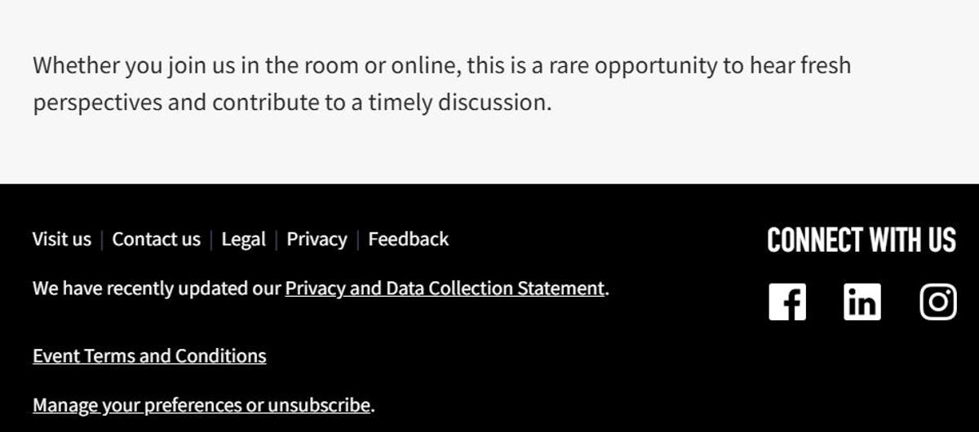Click the CONNECT WITH US heading
979x432 pixels.
point(861,241)
